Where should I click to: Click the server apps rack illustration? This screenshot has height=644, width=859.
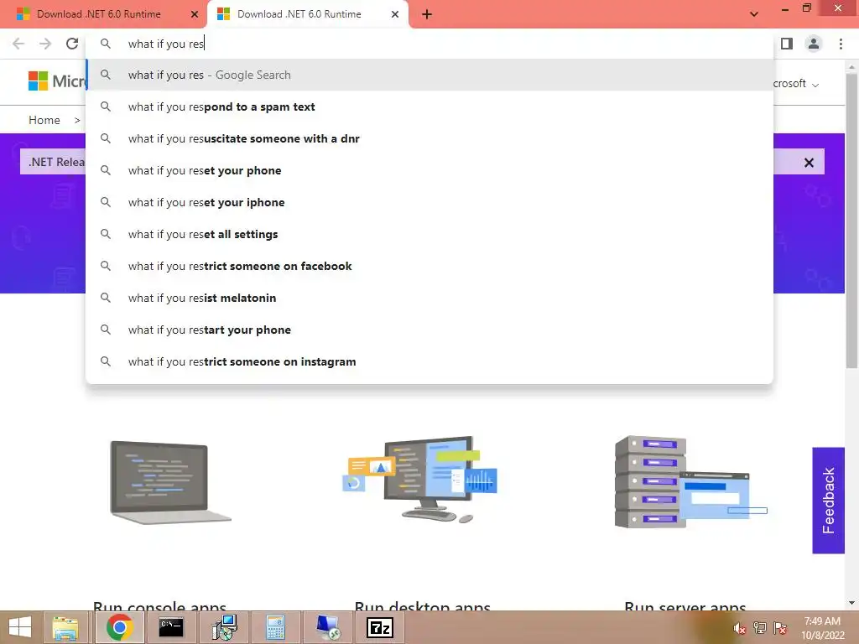click(691, 482)
